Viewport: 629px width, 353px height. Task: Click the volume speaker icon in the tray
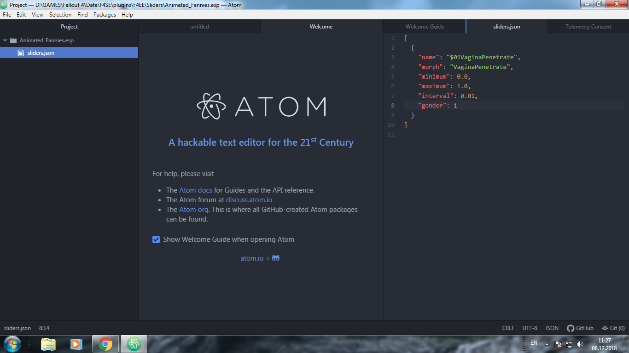[580, 344]
